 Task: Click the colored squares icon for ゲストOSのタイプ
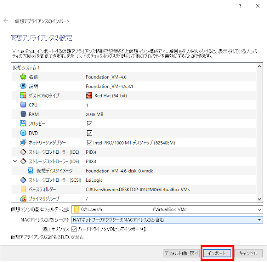coord(23,95)
